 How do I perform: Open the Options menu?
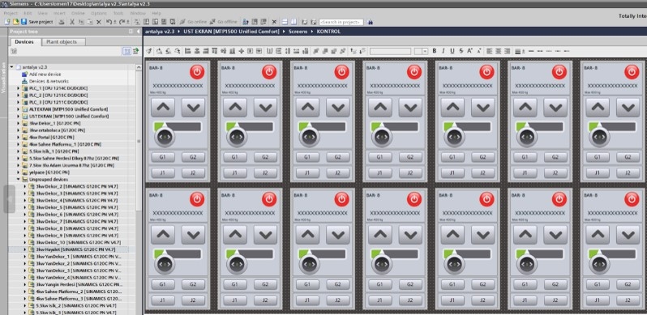[x=99, y=13]
